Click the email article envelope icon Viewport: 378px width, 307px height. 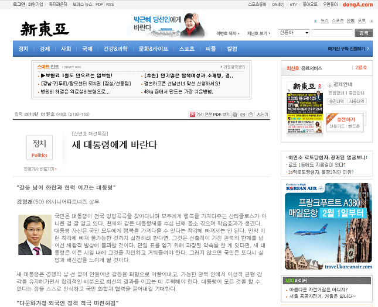point(243,115)
